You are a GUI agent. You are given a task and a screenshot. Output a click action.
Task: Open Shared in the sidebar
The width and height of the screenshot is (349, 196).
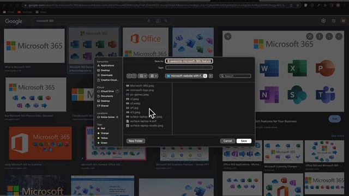(103, 106)
